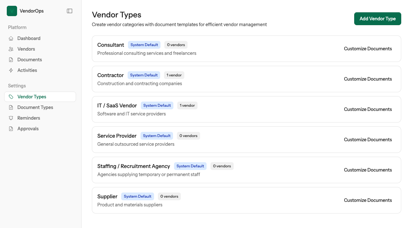Click the Document Types icon
Viewport: 408px width, 228px height.
pyautogui.click(x=11, y=107)
